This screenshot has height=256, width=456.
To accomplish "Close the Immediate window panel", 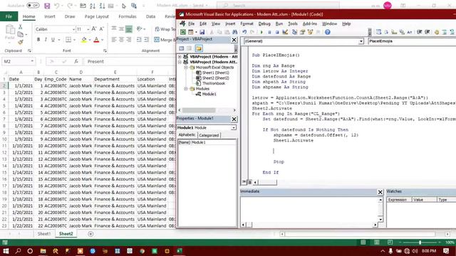I will pos(380,192).
